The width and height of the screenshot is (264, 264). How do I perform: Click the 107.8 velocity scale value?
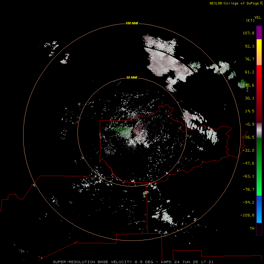click(x=248, y=33)
